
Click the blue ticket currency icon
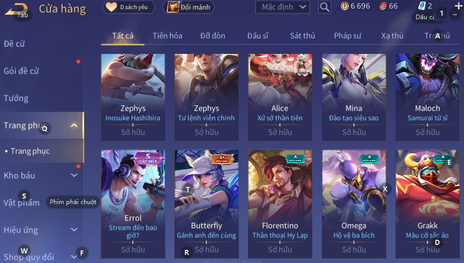tap(422, 6)
